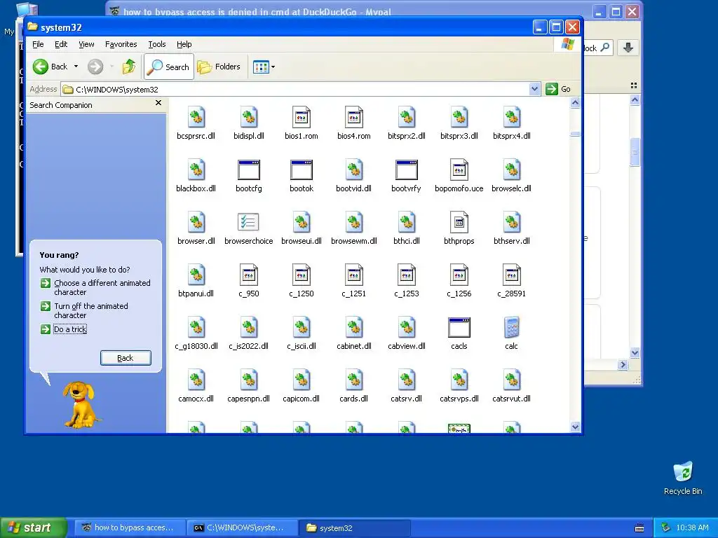Select the bios4.rom file icon
Viewport: 718px width, 538px height.
(354, 117)
